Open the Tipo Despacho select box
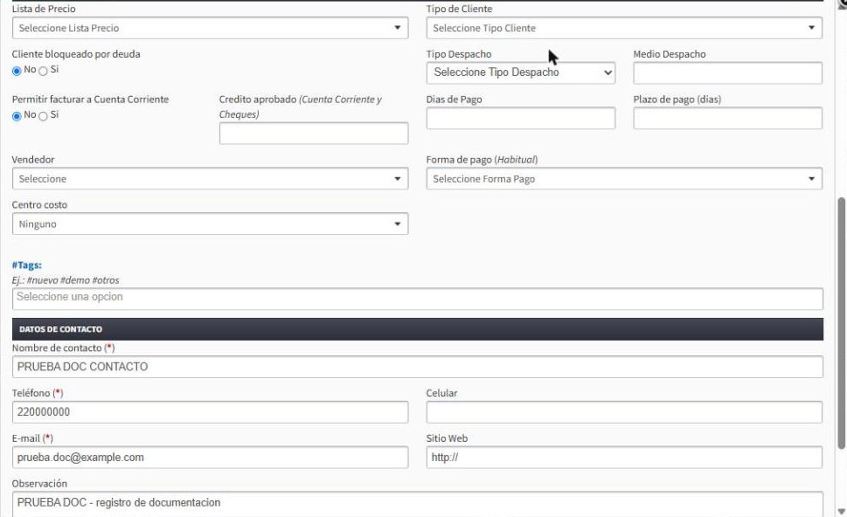847x517 pixels. pyautogui.click(x=521, y=72)
